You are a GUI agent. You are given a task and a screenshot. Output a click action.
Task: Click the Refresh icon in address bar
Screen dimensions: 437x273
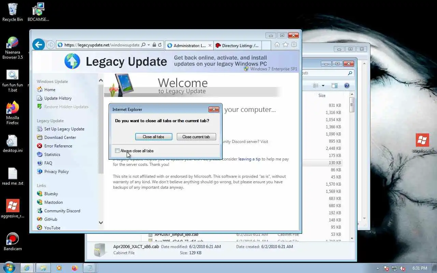tap(160, 45)
